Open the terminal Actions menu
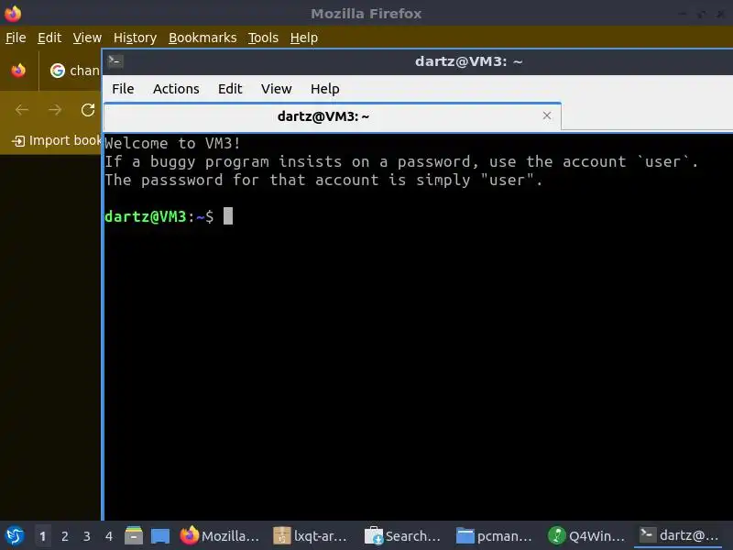Screen dimensions: 733x550 (176, 89)
